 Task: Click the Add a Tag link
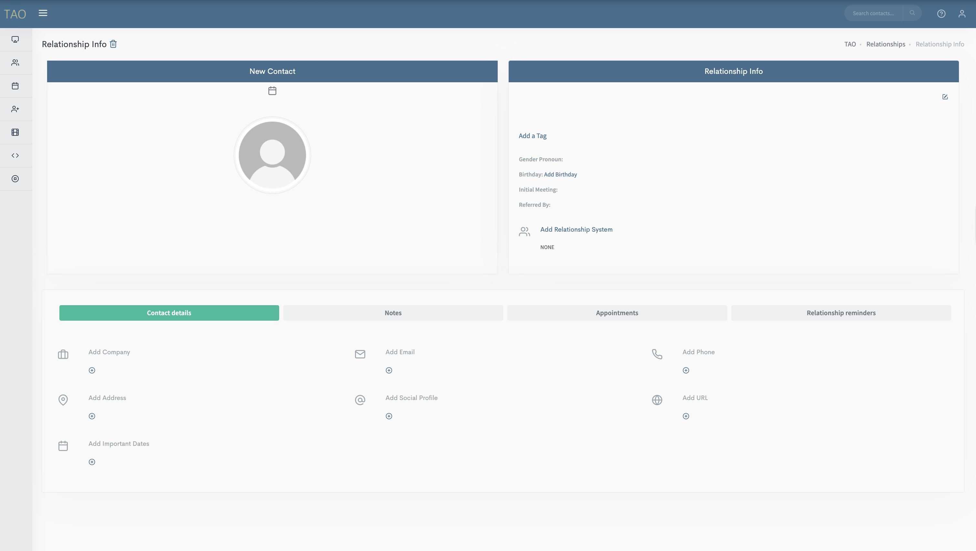[532, 136]
